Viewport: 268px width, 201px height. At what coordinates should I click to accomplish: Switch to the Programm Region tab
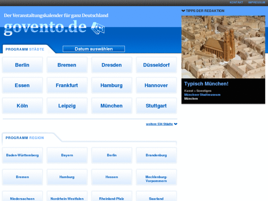[x=25, y=138]
